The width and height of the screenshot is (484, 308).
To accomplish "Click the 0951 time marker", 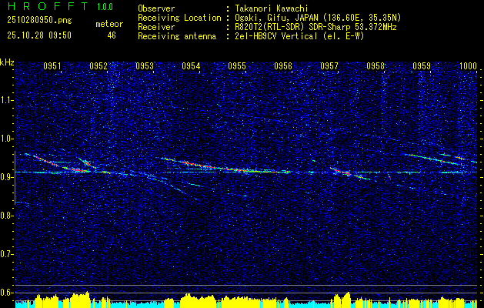I will [x=52, y=65].
